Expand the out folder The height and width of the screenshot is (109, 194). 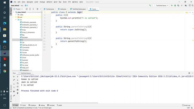[x=16, y=17]
